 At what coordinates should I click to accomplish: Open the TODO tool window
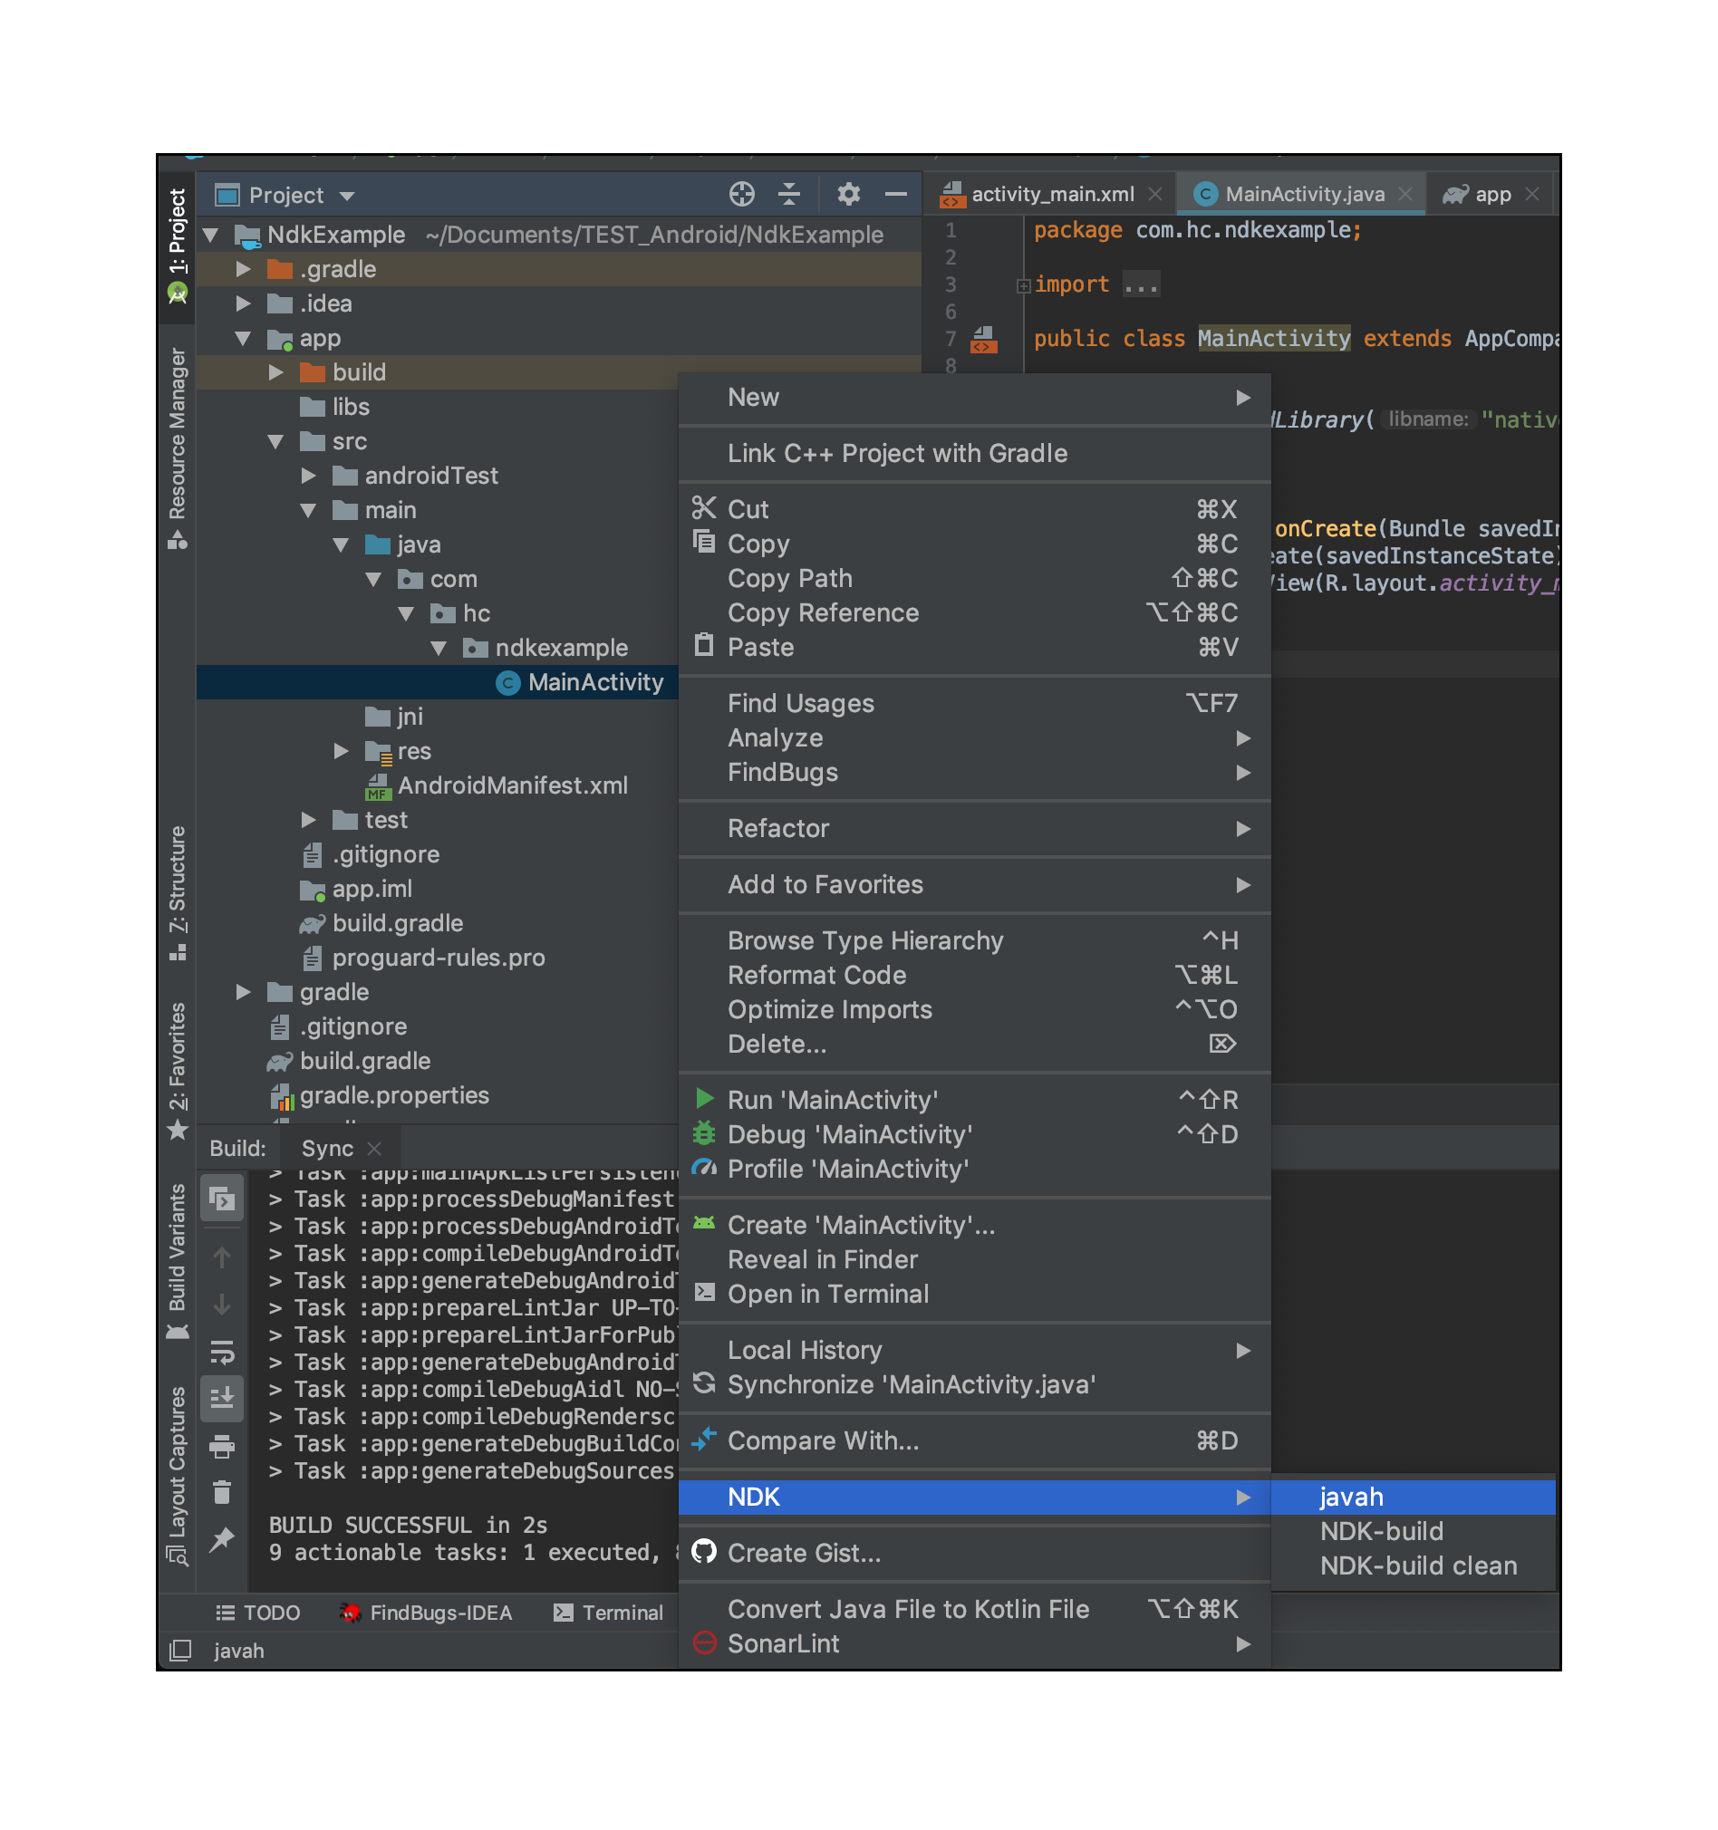(258, 1613)
